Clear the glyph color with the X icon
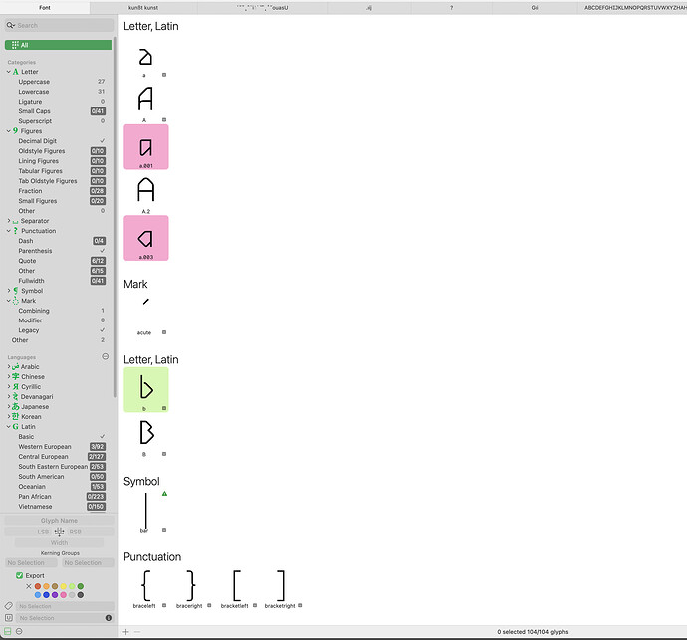Image resolution: width=687 pixels, height=640 pixels. pyautogui.click(x=29, y=586)
